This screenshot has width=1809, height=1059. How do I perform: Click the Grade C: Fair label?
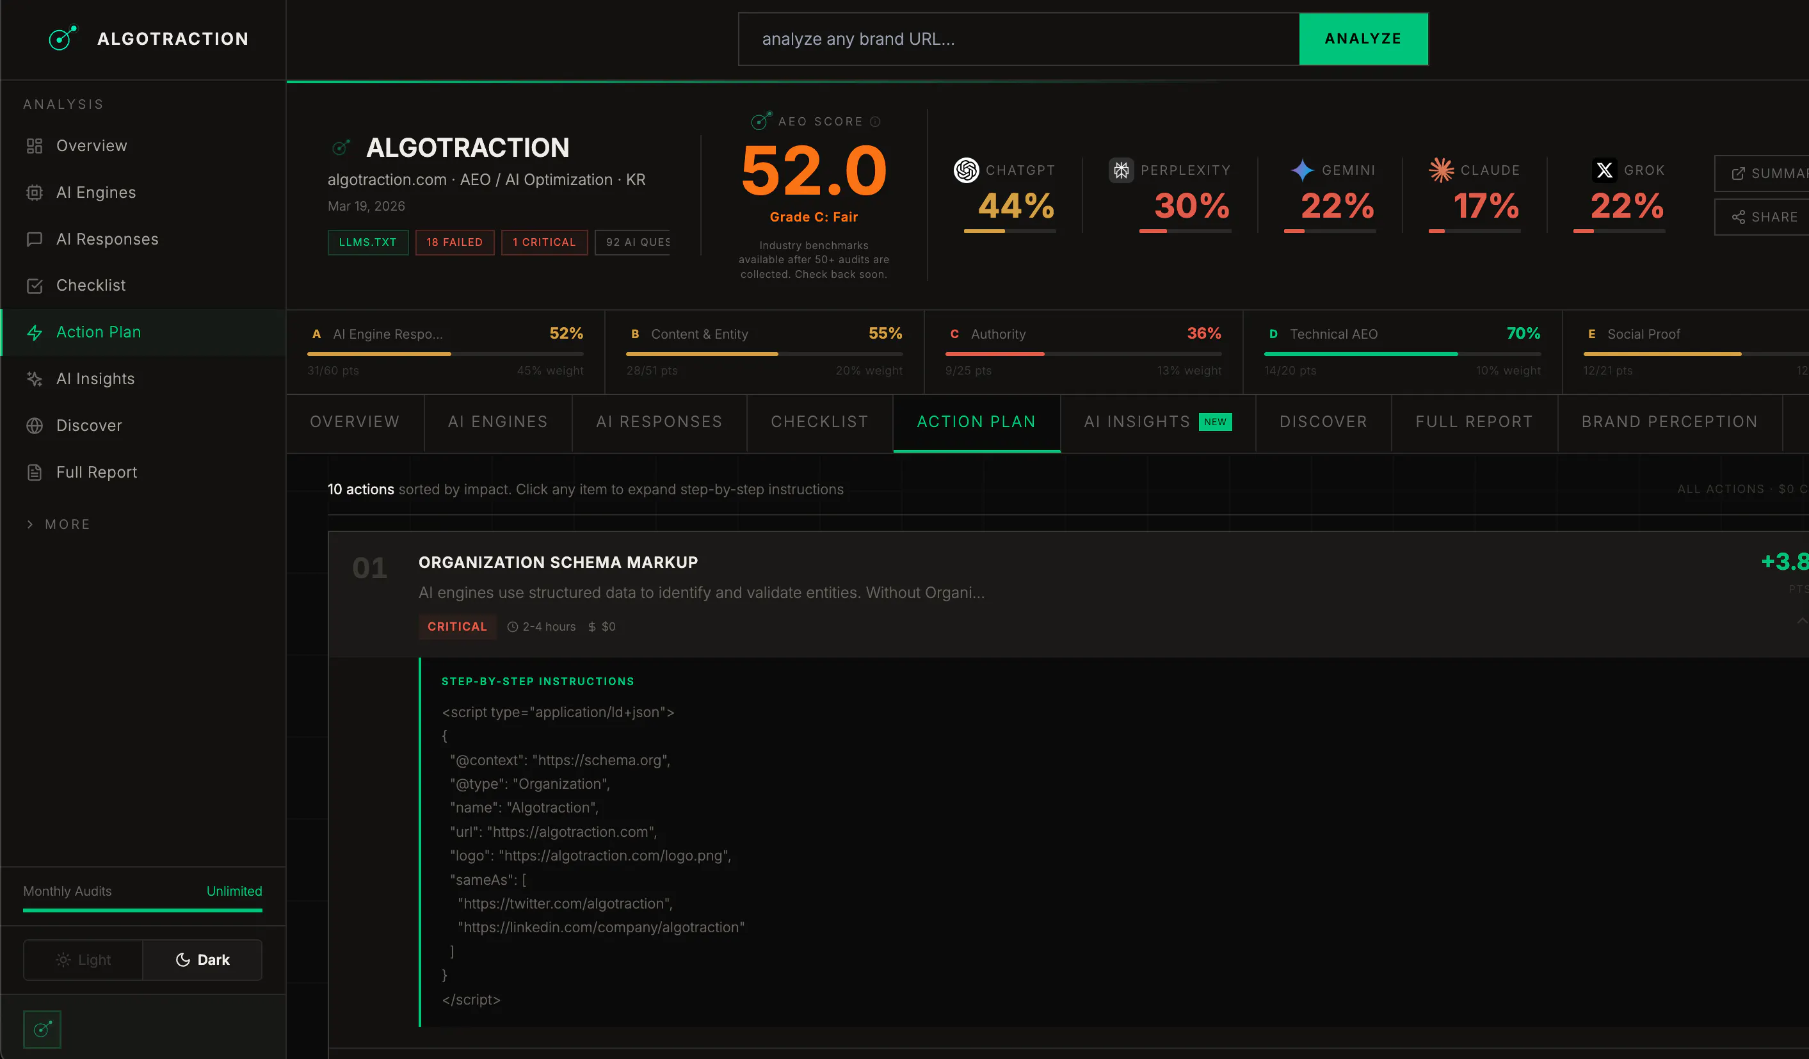(x=814, y=217)
